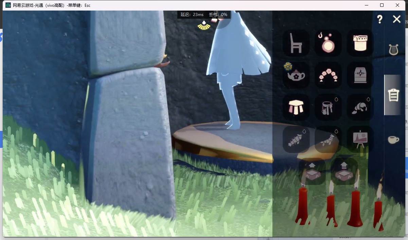Choose the wrapped bundle prop icon
The height and width of the screenshot is (240, 408).
(x=296, y=139)
